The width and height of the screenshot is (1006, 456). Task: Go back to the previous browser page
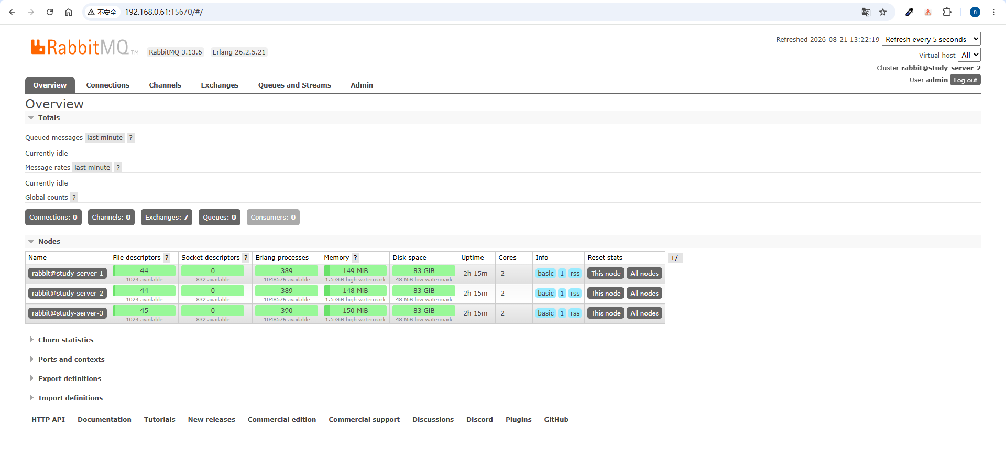point(12,12)
